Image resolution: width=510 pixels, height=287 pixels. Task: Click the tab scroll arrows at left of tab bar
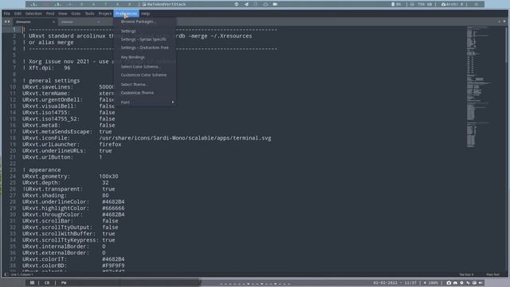coord(7,22)
